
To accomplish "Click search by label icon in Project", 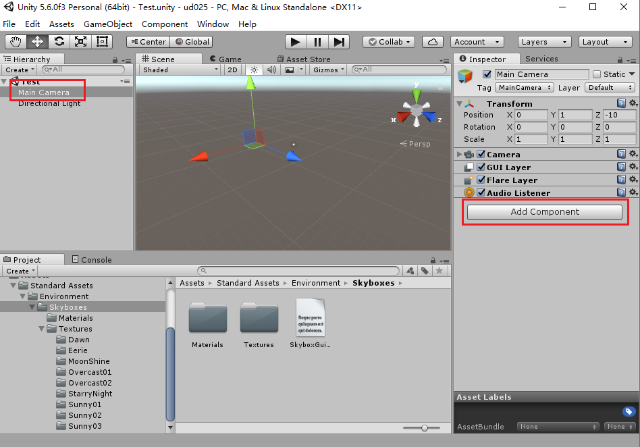I will coord(425,271).
